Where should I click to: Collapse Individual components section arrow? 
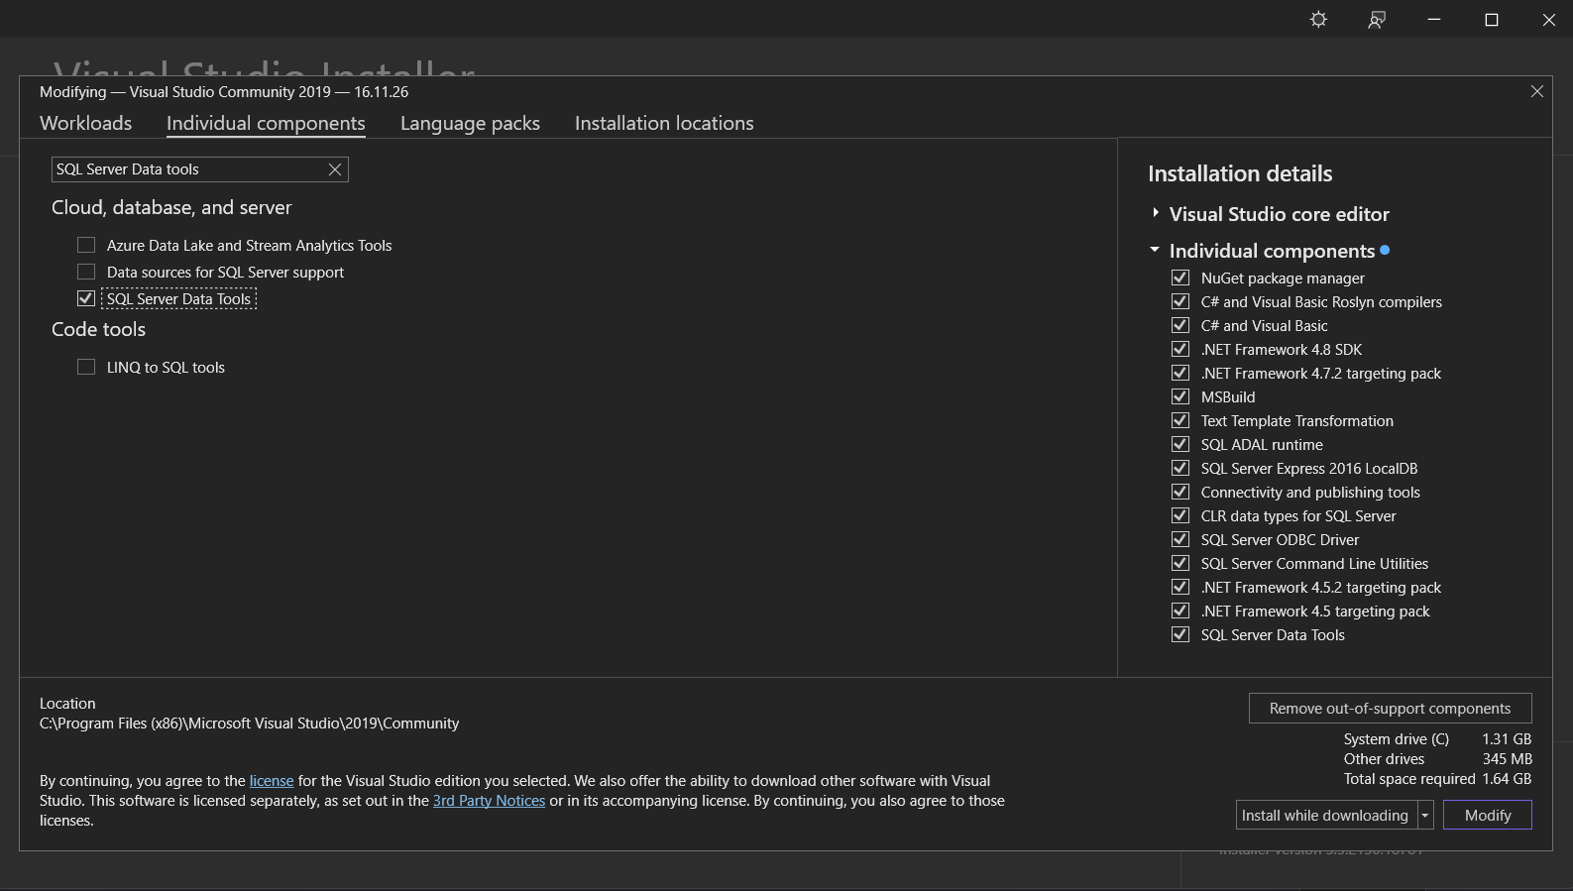[1155, 250]
